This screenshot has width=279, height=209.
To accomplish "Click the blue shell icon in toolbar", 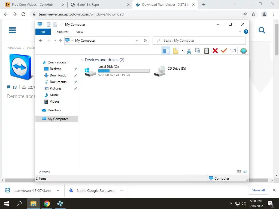I will [x=243, y=51].
